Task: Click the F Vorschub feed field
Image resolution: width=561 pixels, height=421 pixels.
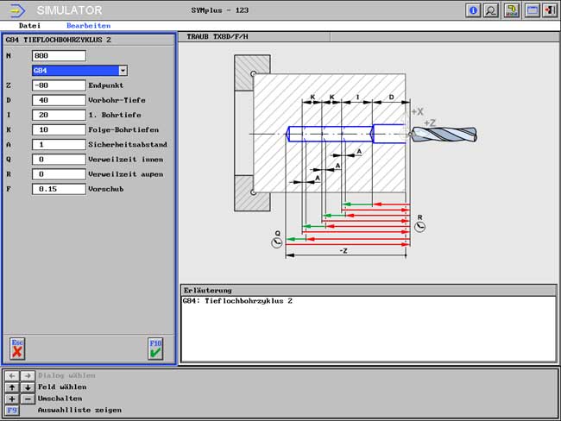Action: [58, 188]
